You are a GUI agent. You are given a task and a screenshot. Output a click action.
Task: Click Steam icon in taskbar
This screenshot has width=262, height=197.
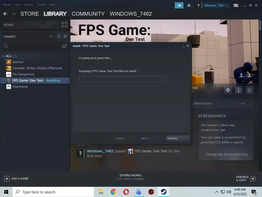(163, 192)
